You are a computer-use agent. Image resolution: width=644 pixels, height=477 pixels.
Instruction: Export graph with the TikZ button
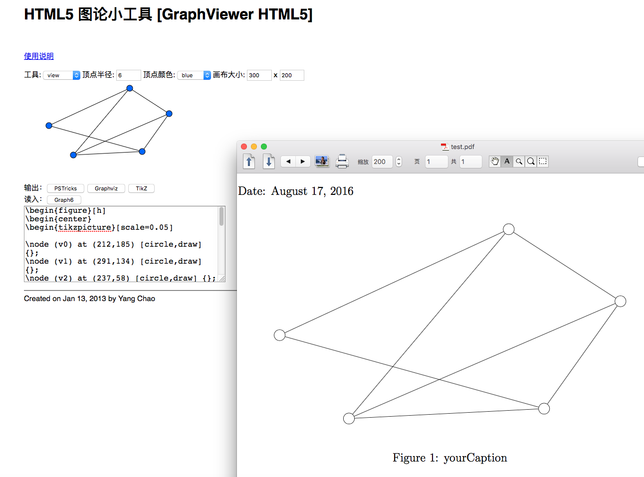[141, 188]
